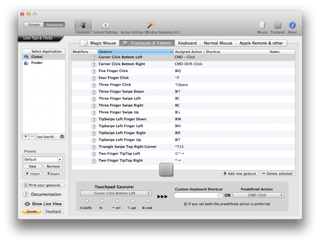Enable the opt modifier checkbox
Image resolution: width=320 pixels, height=244 pixels.
click(132, 200)
